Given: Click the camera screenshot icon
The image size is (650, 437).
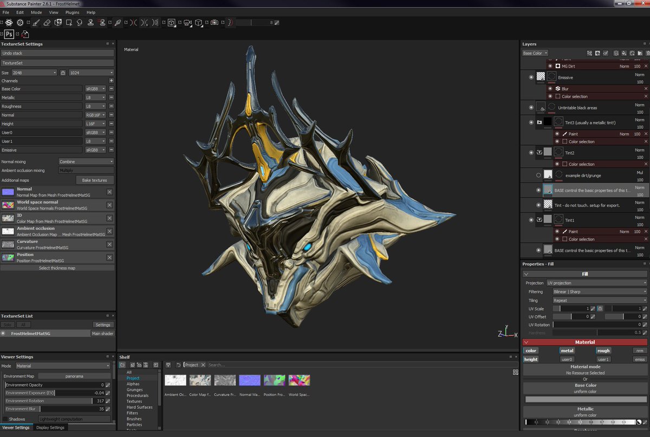Looking at the screenshot, I should pyautogui.click(x=215, y=23).
